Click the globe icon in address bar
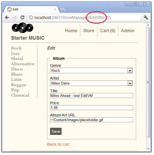The image size is (154, 155). point(31,18)
